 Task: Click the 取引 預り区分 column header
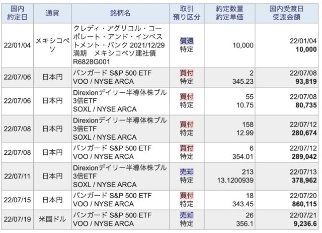(189, 12)
